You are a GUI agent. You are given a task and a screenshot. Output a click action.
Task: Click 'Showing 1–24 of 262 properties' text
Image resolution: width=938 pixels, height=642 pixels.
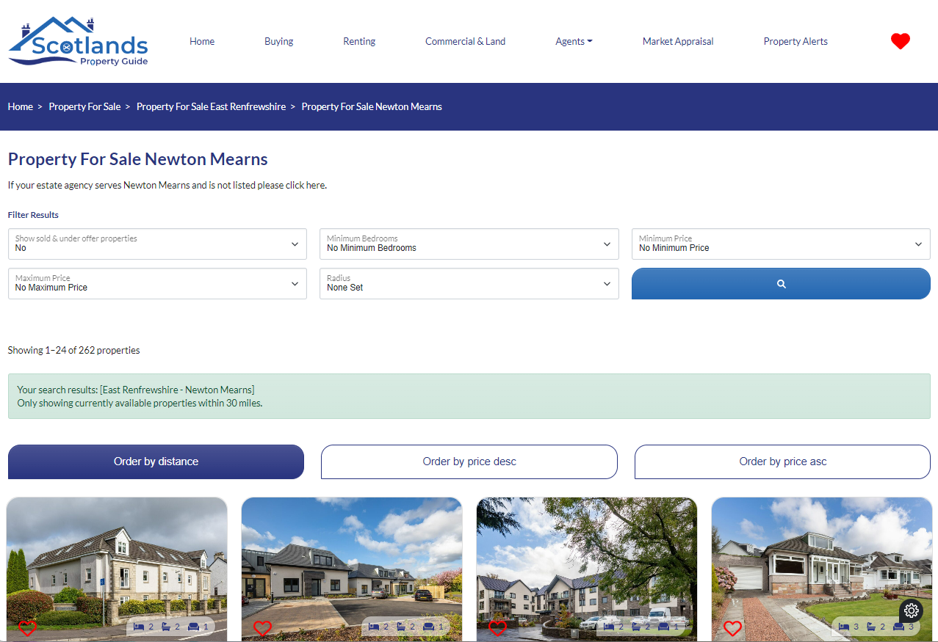coord(73,350)
